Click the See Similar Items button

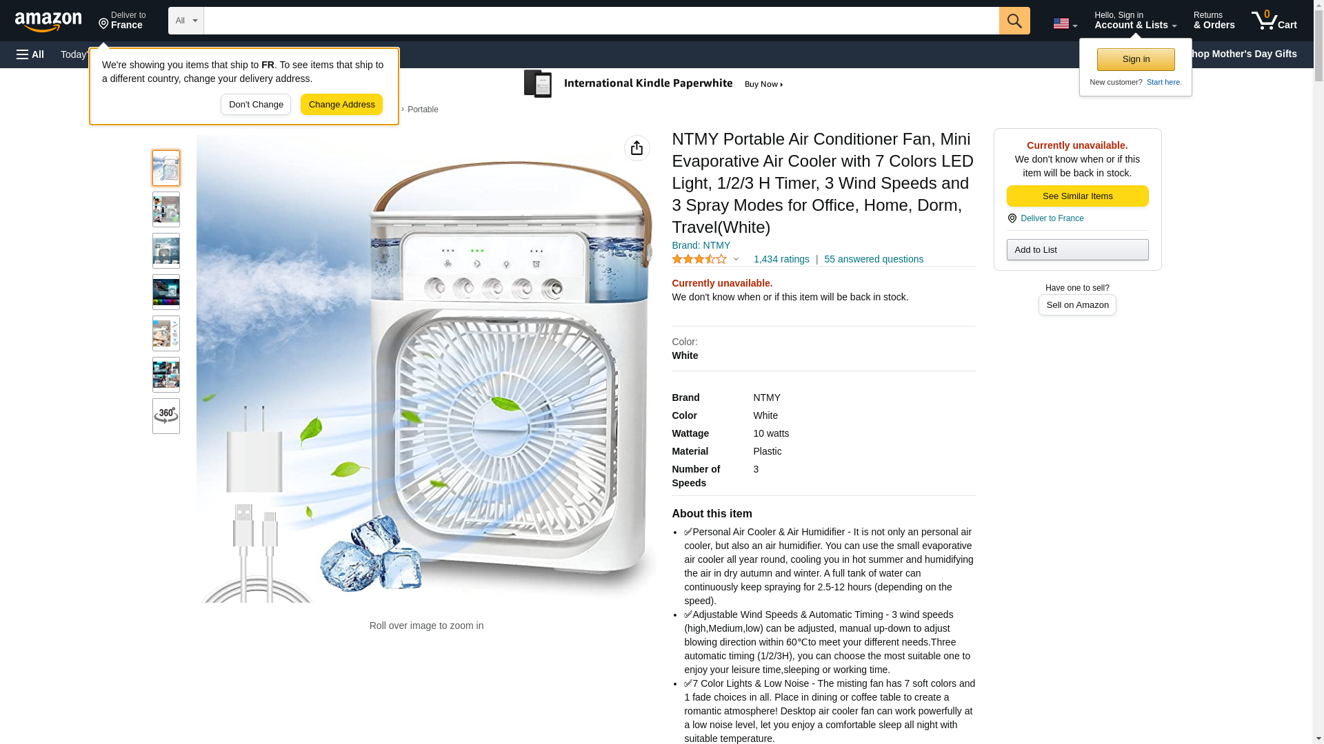1077,196
